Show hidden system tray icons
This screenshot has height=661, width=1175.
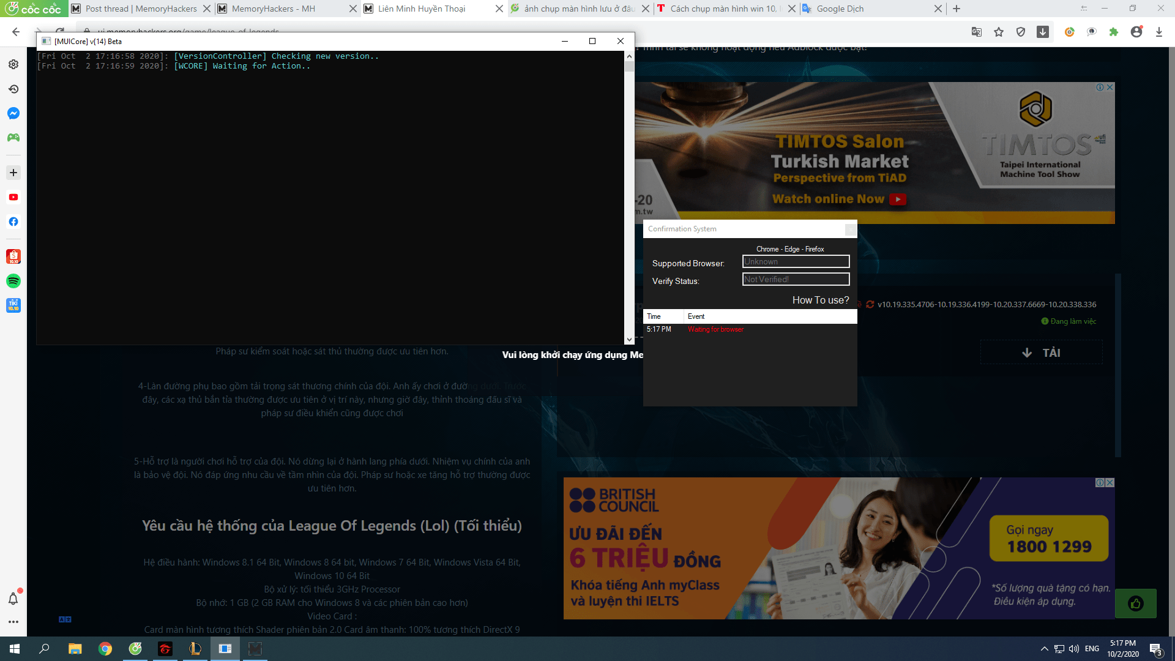(1044, 649)
